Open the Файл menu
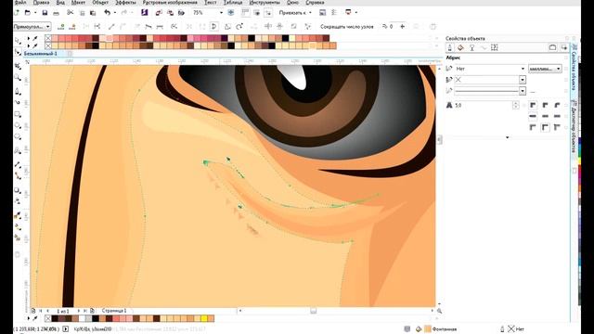The height and width of the screenshot is (334, 594). point(20,2)
